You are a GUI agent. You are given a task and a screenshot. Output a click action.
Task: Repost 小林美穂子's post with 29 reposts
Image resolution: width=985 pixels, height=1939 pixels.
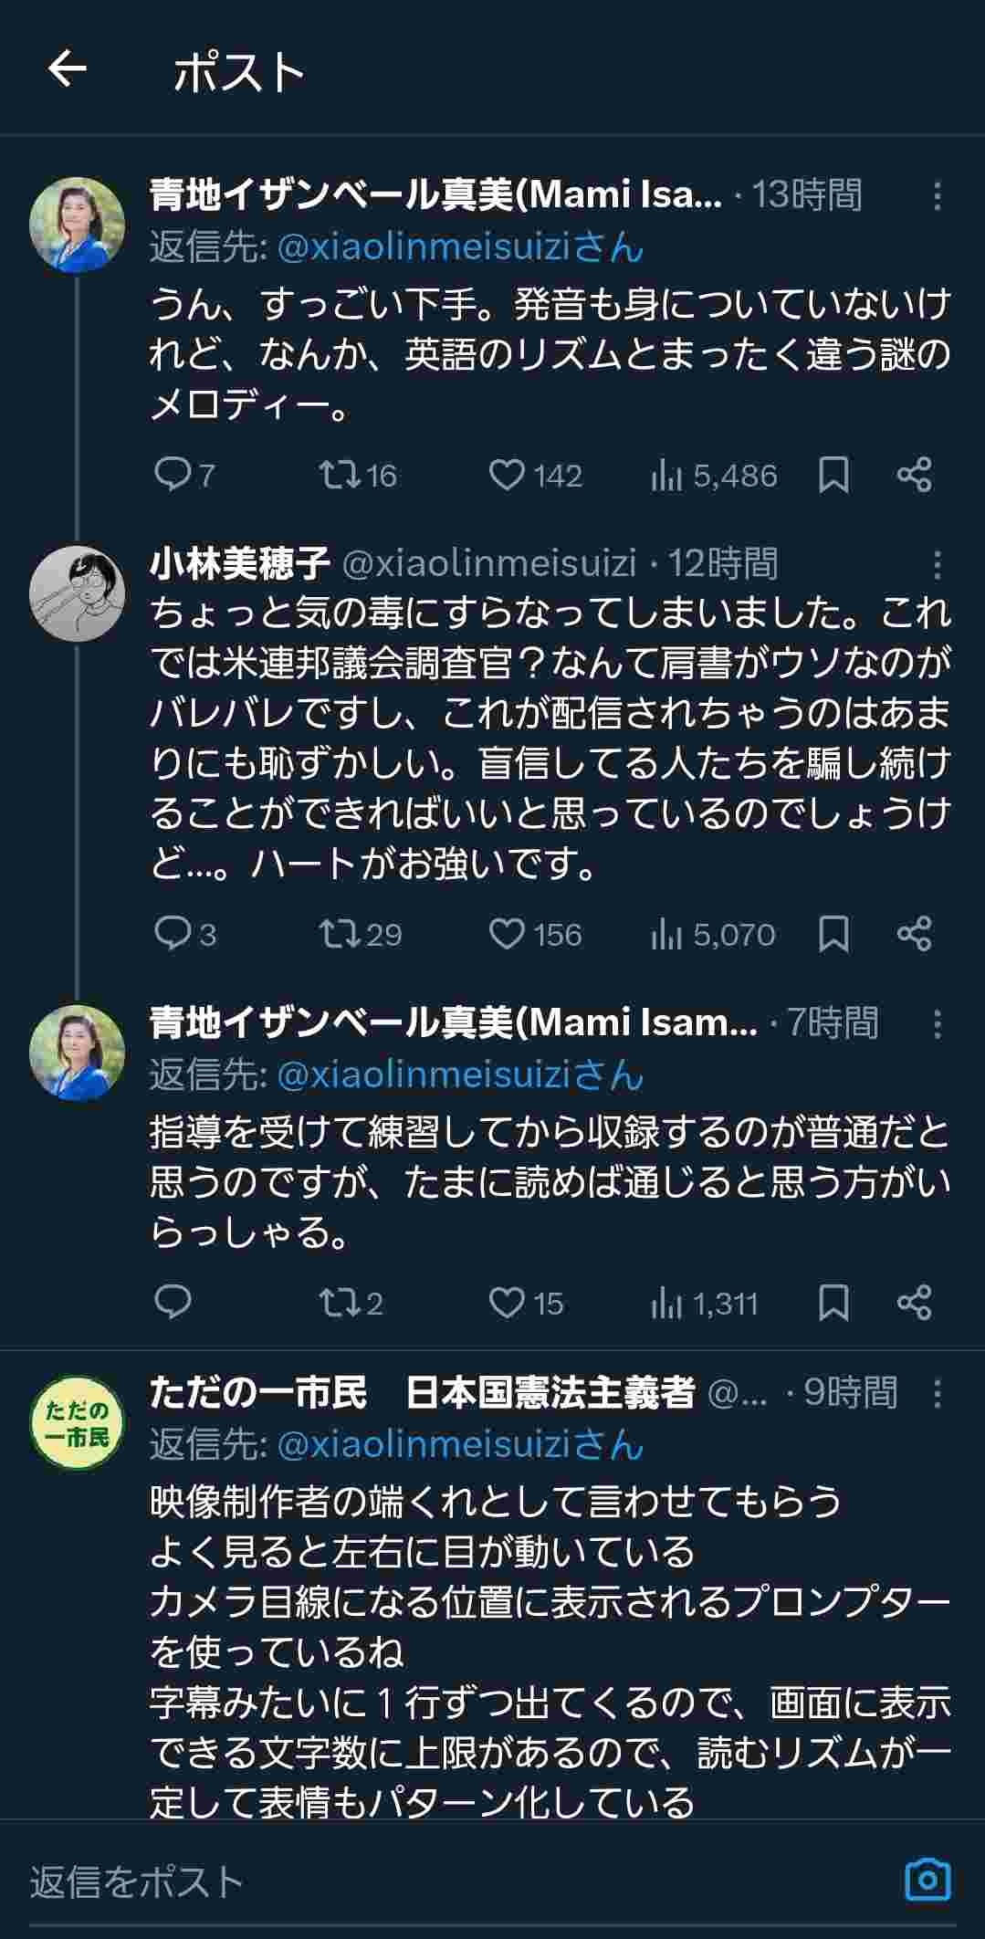coord(339,934)
